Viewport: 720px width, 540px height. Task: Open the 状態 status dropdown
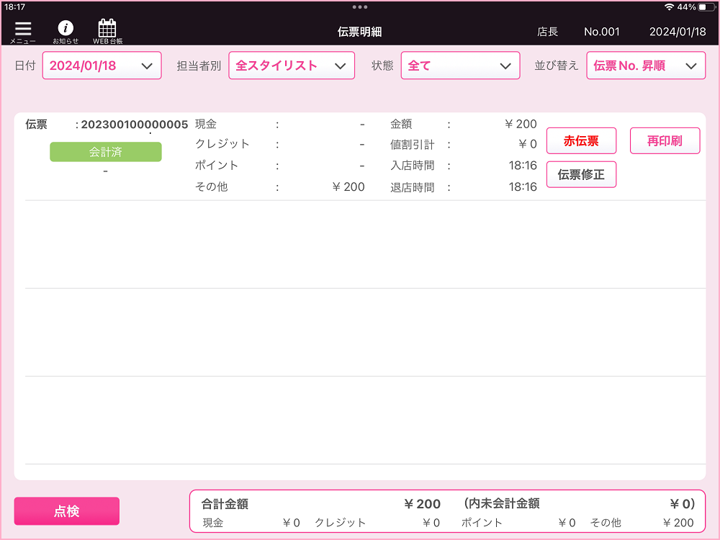point(460,66)
